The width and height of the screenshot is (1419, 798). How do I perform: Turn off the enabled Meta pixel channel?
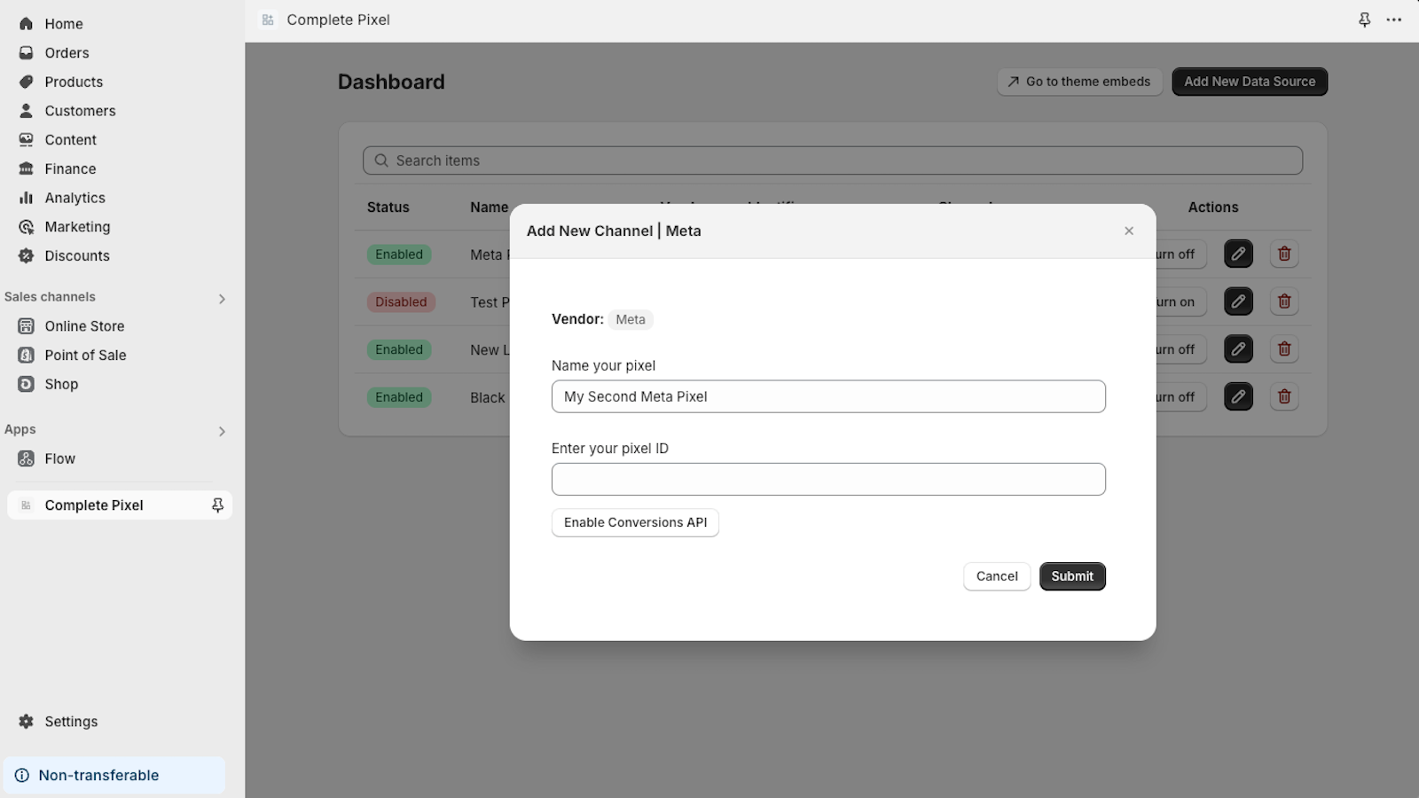1180,254
